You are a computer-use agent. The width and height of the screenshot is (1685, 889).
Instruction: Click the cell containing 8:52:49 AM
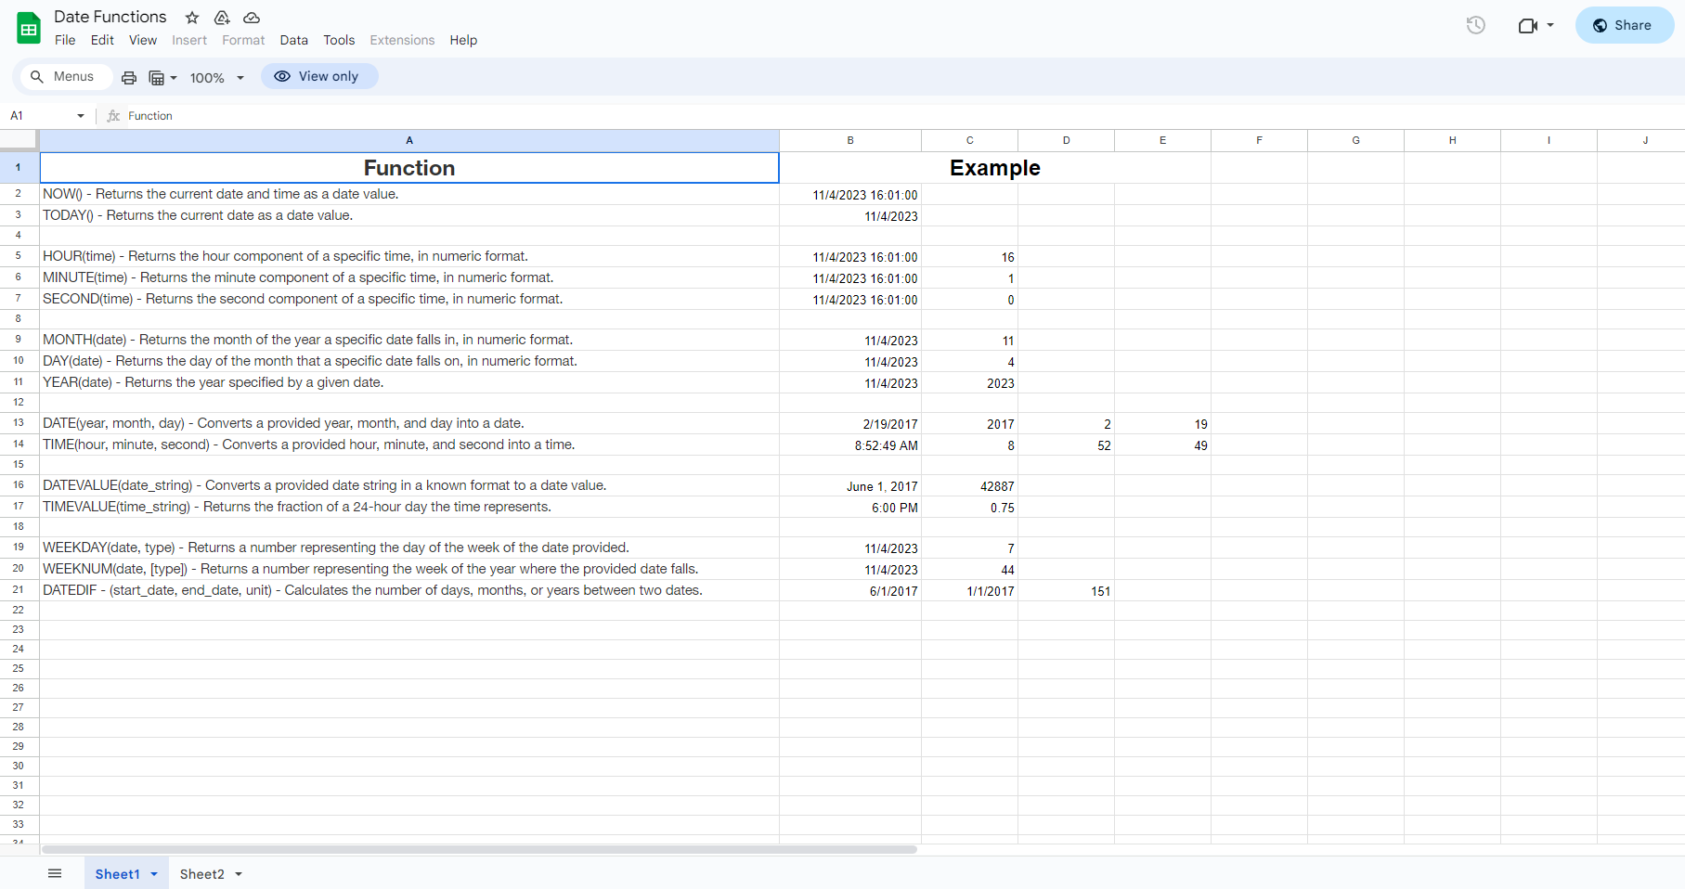tap(850, 445)
